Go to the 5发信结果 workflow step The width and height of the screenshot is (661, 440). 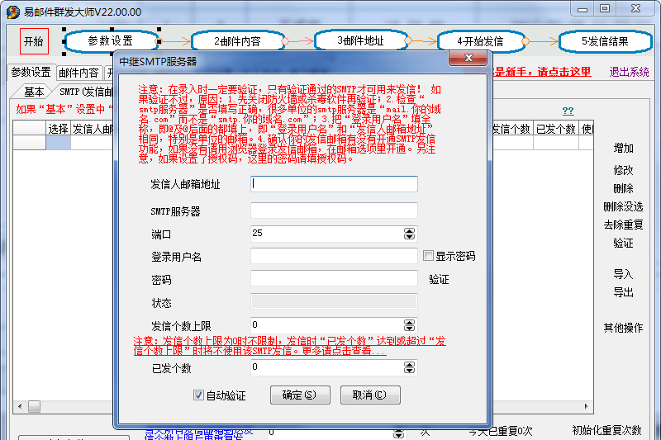click(605, 41)
